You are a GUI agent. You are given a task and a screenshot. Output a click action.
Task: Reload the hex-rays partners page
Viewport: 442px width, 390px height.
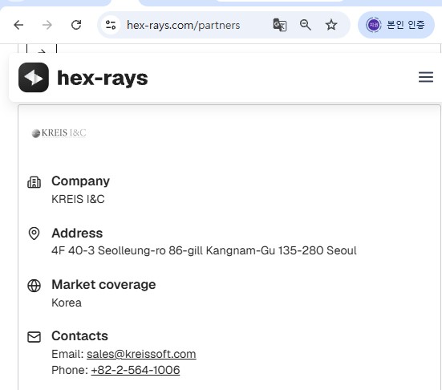[x=76, y=25]
